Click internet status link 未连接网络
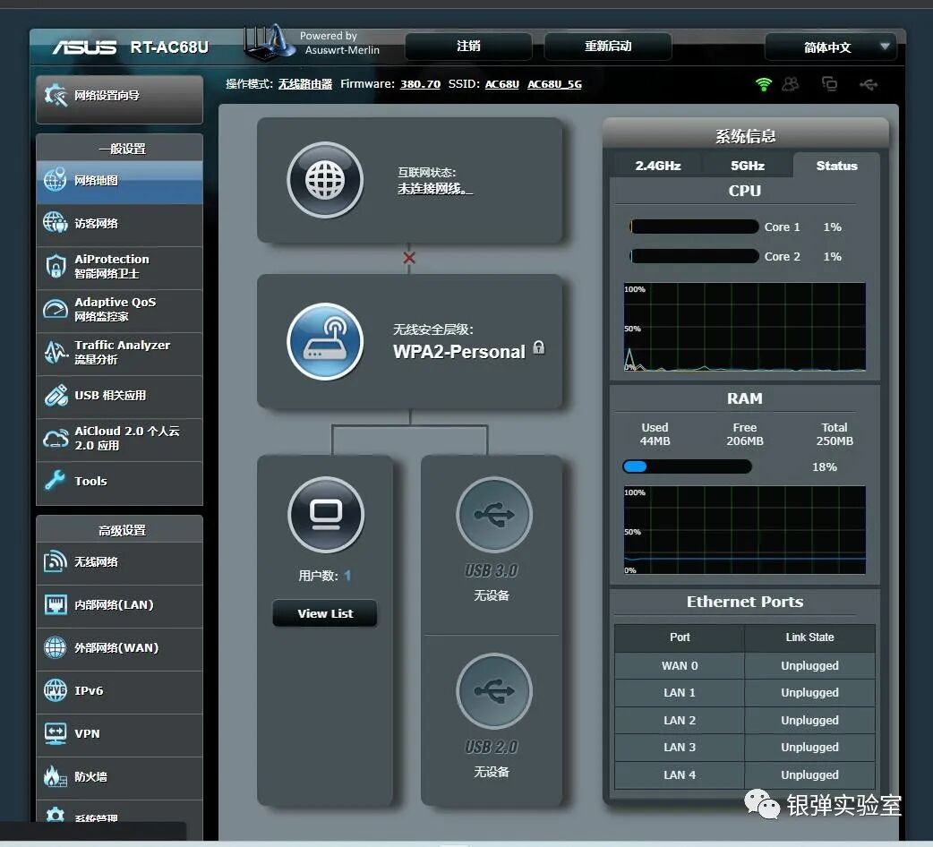The height and width of the screenshot is (847, 933). [434, 189]
